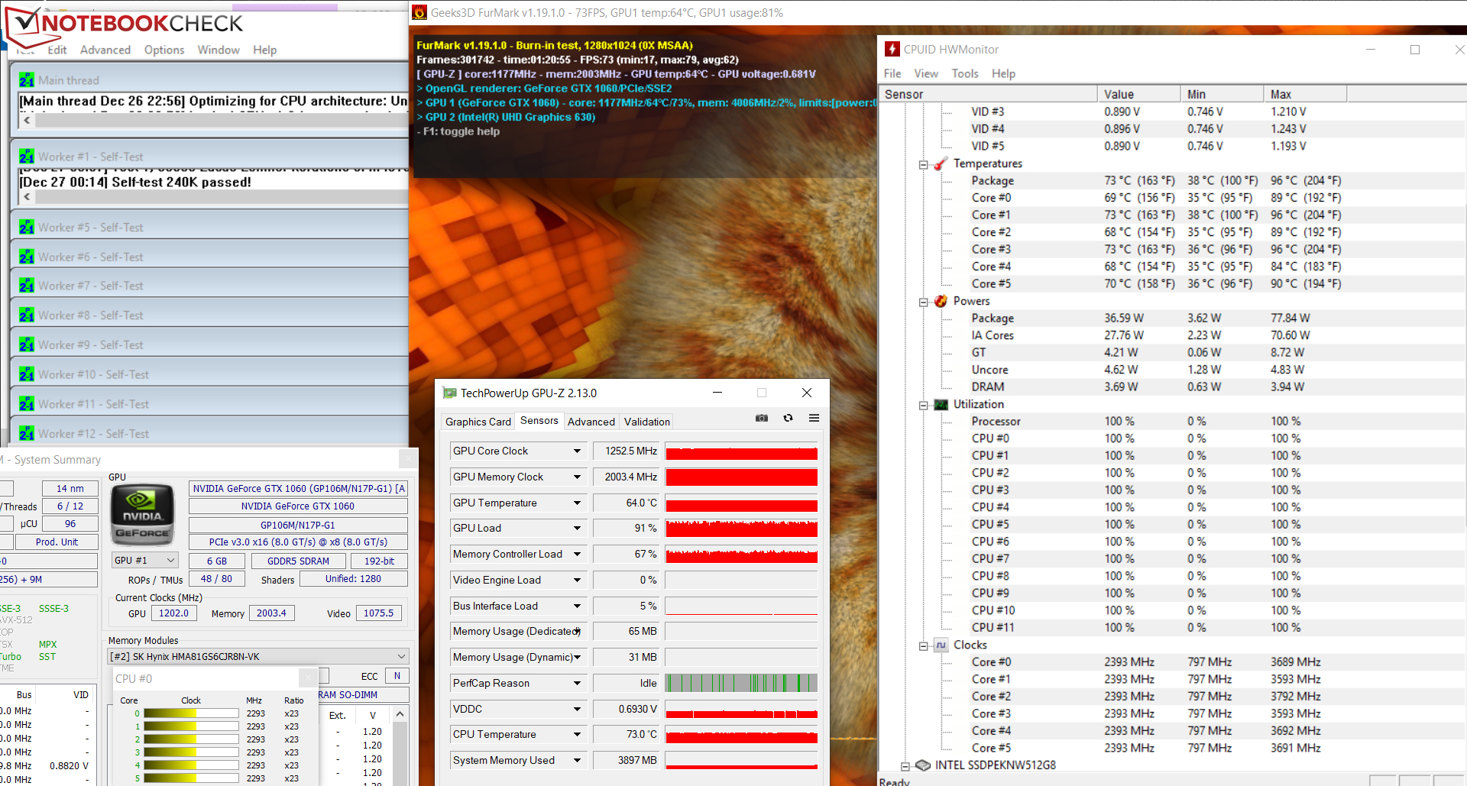Click HWMonitor Value column header
The height and width of the screenshot is (786, 1467).
pos(1138,94)
